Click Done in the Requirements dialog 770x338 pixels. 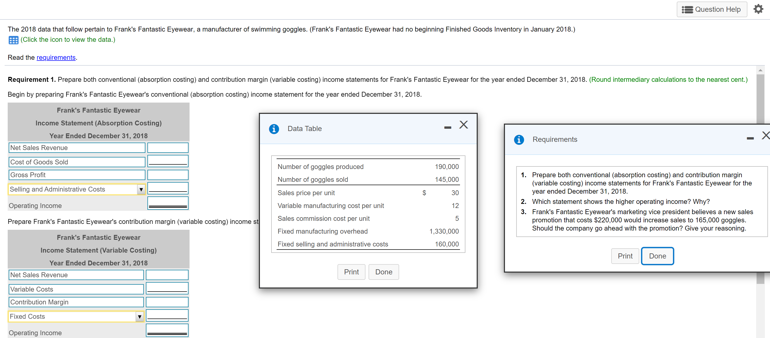[x=657, y=256]
